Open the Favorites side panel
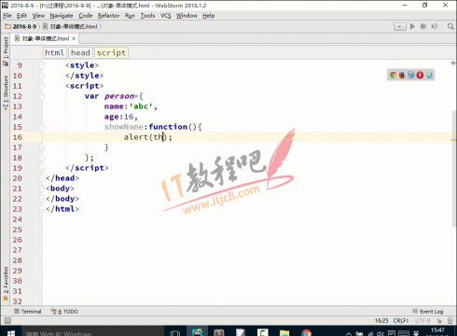The width and height of the screenshot is (457, 336). (6, 284)
